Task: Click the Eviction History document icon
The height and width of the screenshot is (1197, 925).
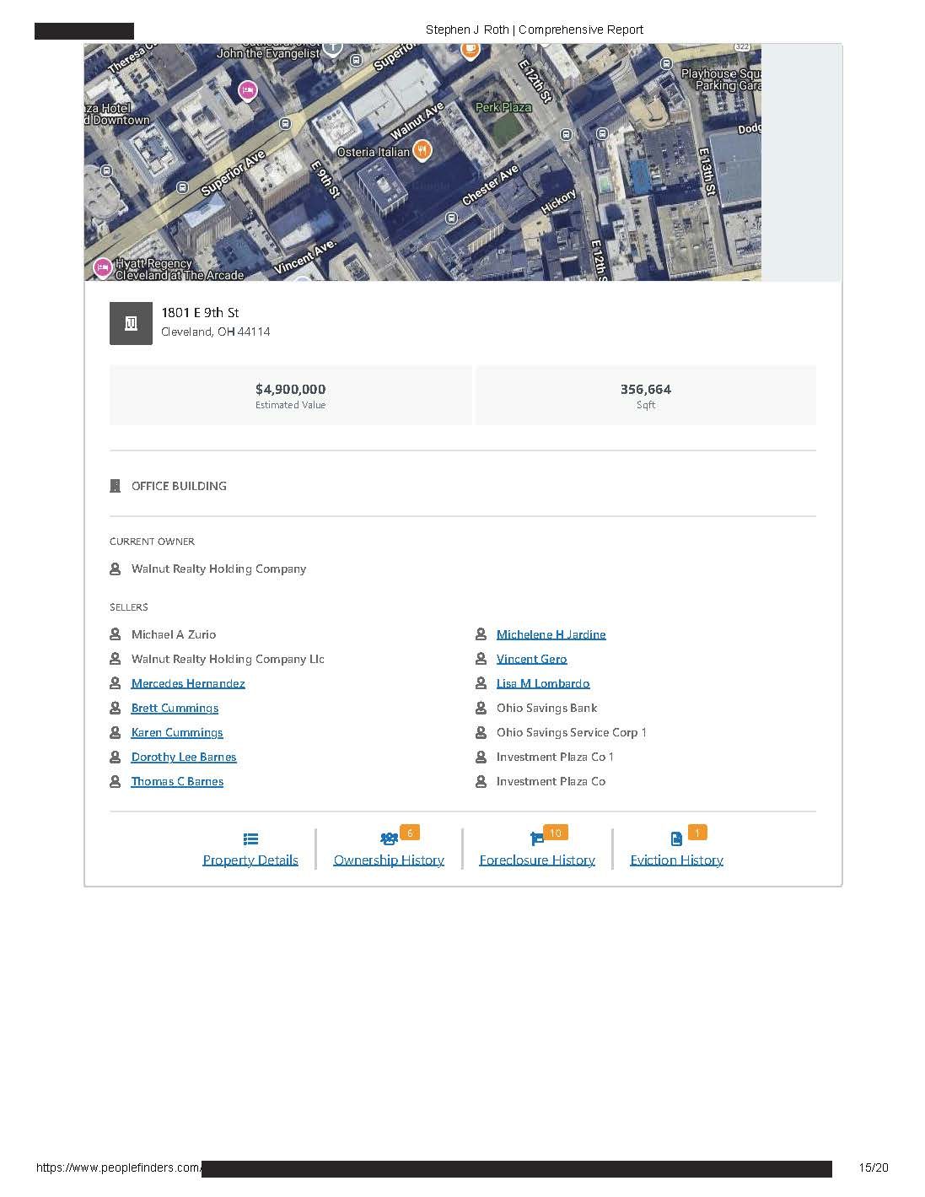Action: click(x=676, y=838)
